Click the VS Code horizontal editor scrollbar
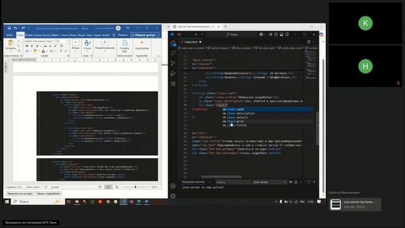The height and width of the screenshot is (228, 405). [x=221, y=177]
